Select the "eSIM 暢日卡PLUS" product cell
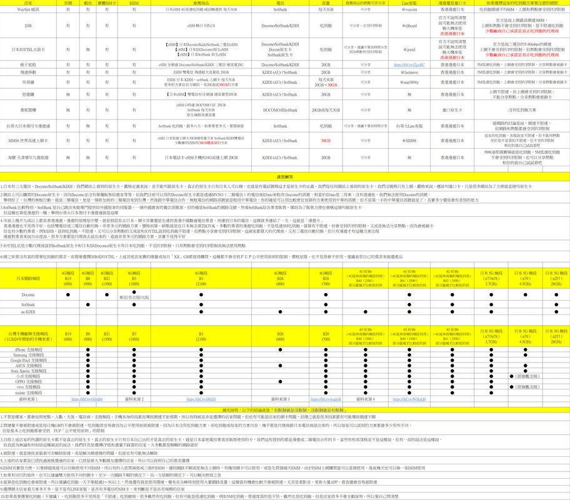 point(201,26)
